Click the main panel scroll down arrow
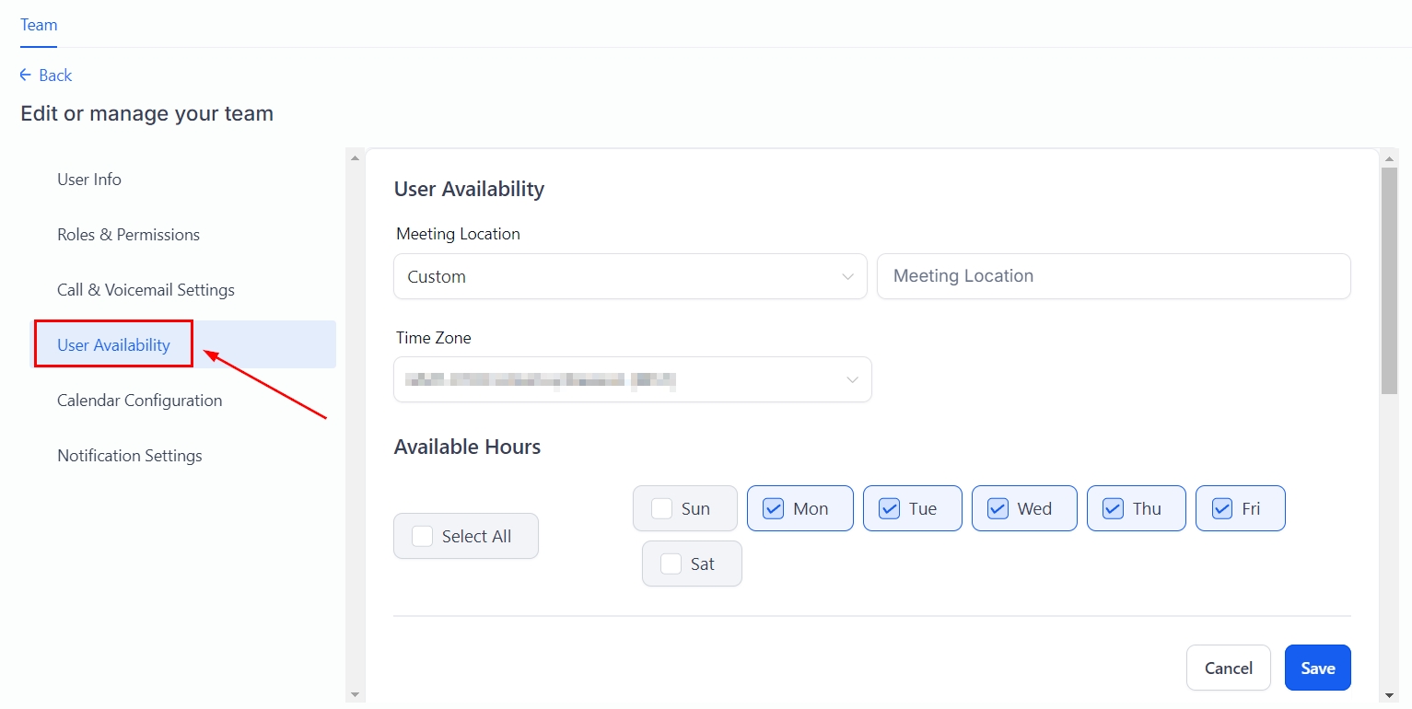The height and width of the screenshot is (709, 1412). click(x=1390, y=693)
